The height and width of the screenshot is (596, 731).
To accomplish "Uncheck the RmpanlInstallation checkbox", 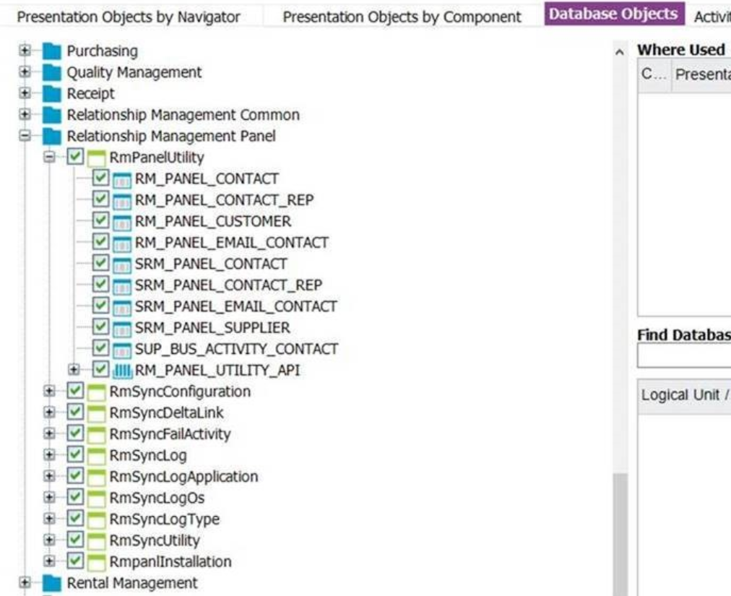I will (75, 561).
